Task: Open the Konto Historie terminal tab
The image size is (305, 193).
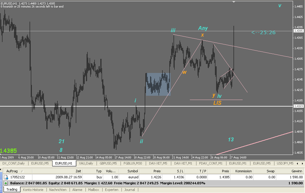Action: [x=33, y=190]
